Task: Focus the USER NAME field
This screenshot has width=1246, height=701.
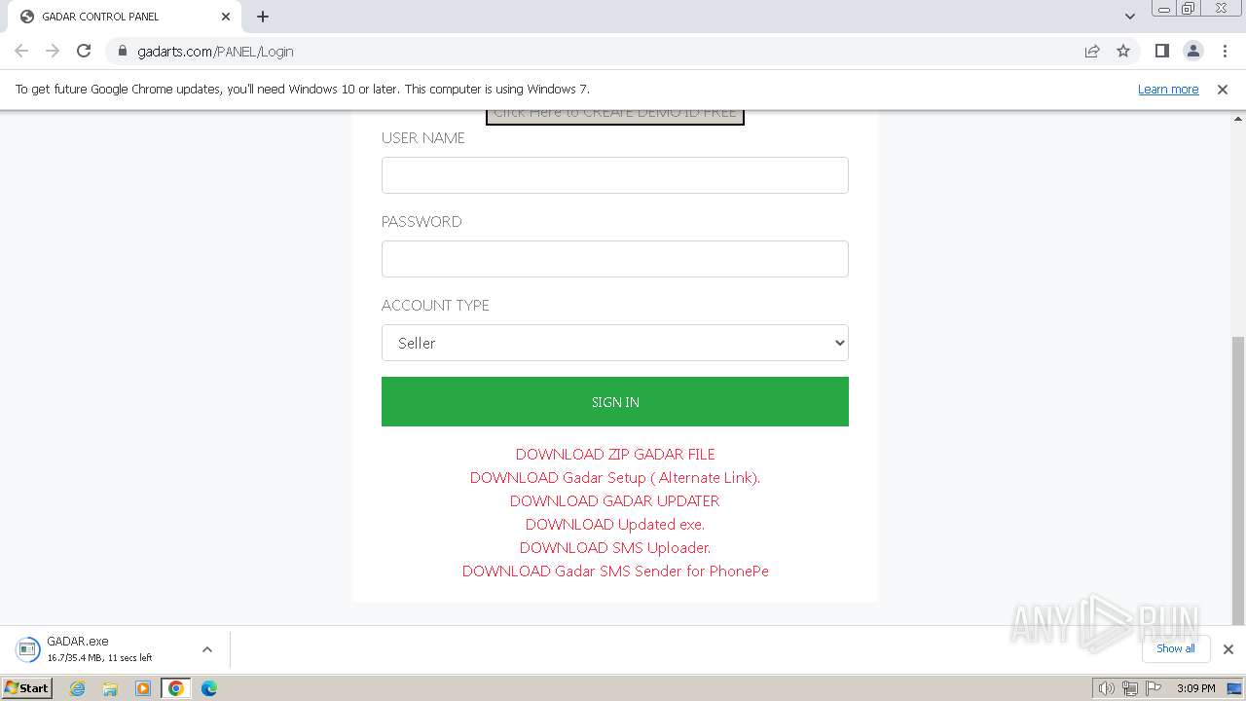Action: tap(615, 175)
